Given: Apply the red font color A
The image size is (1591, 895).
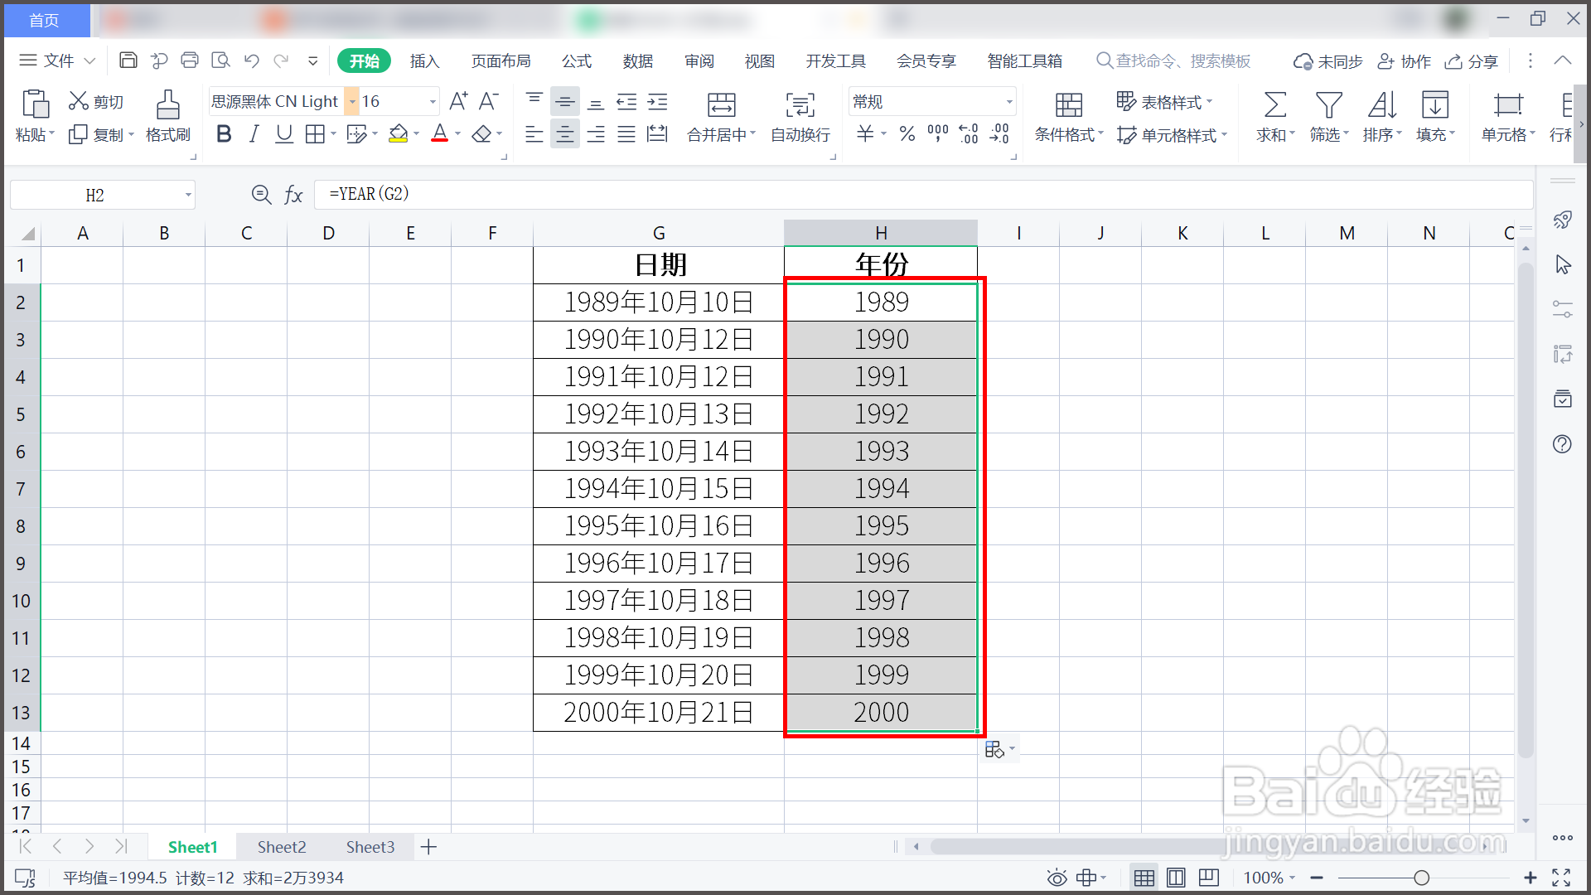Looking at the screenshot, I should [440, 134].
